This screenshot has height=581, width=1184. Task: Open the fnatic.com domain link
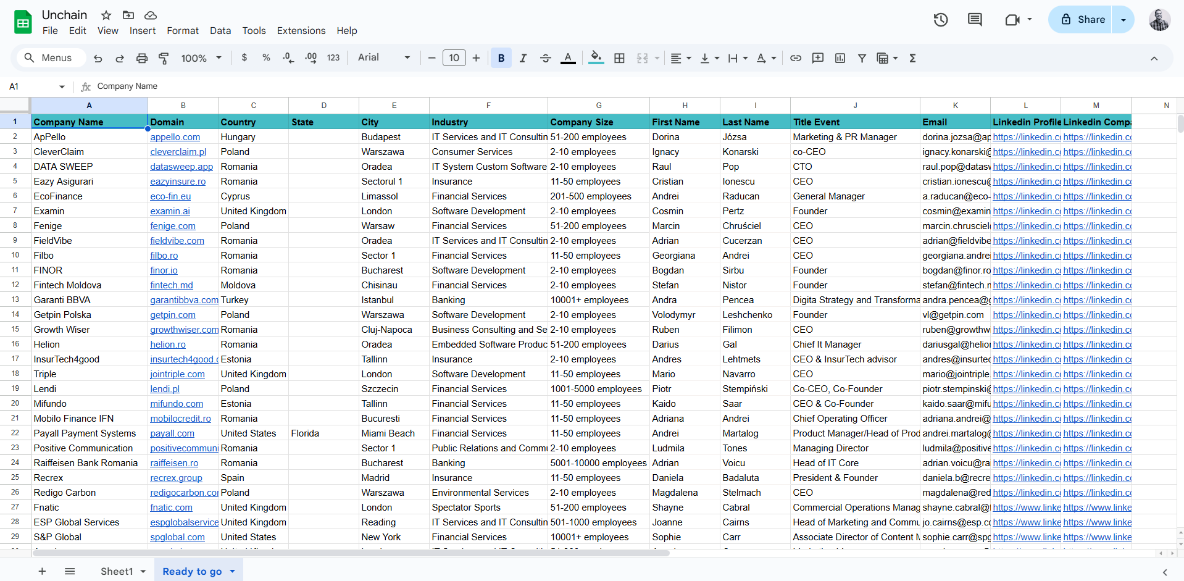pyautogui.click(x=171, y=508)
